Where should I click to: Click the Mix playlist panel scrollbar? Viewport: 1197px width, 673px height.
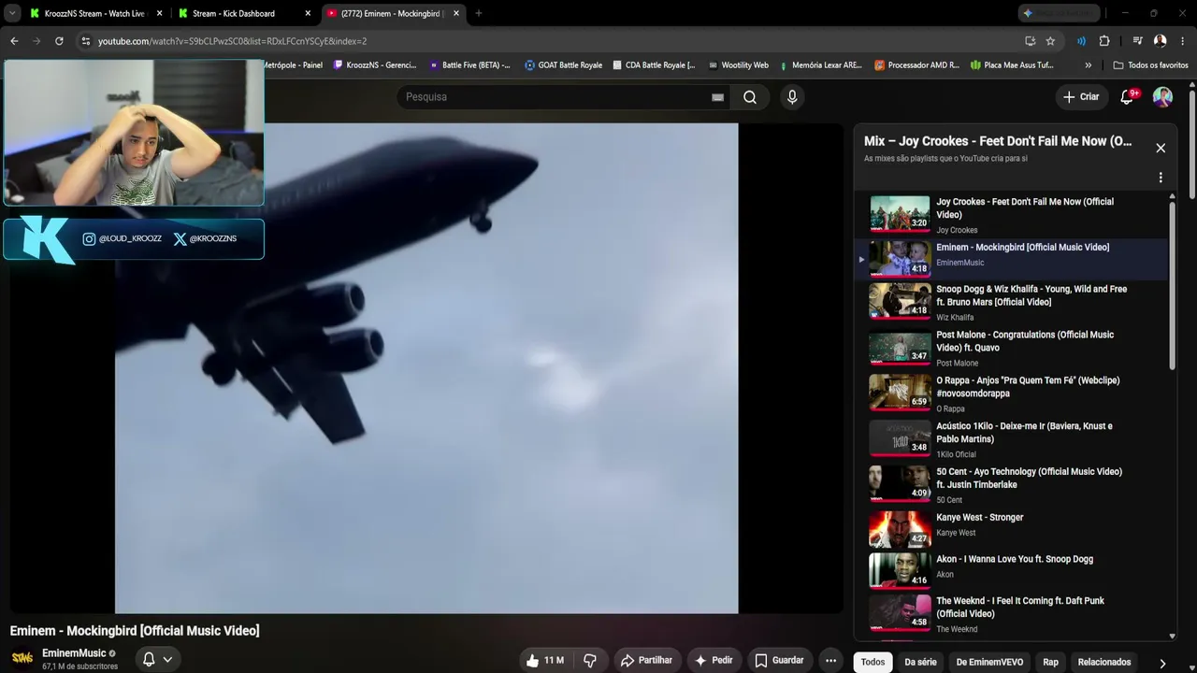pos(1172,285)
